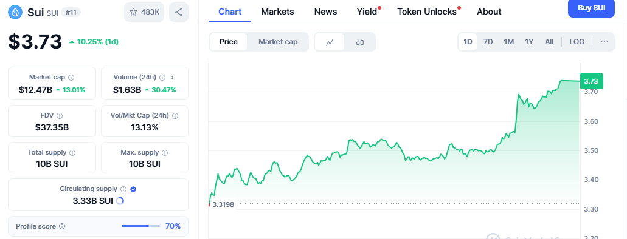Click the 10.25% (1d) change indicator
This screenshot has width=627, height=239.
(x=94, y=42)
